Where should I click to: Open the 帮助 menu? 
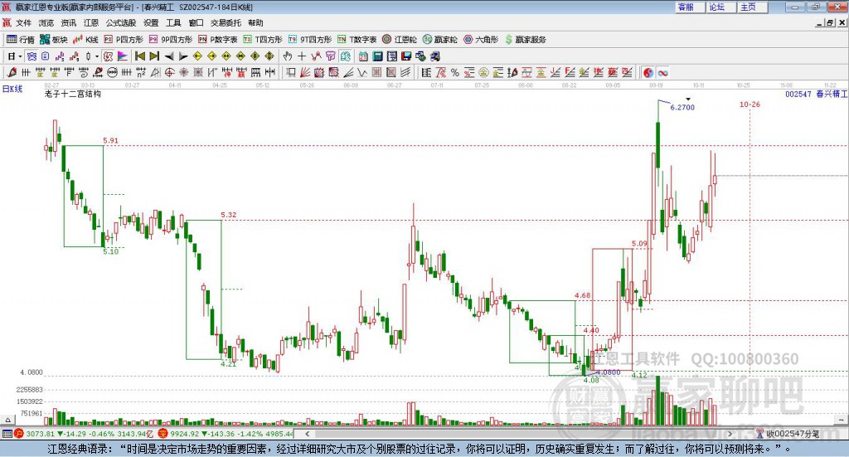click(255, 22)
